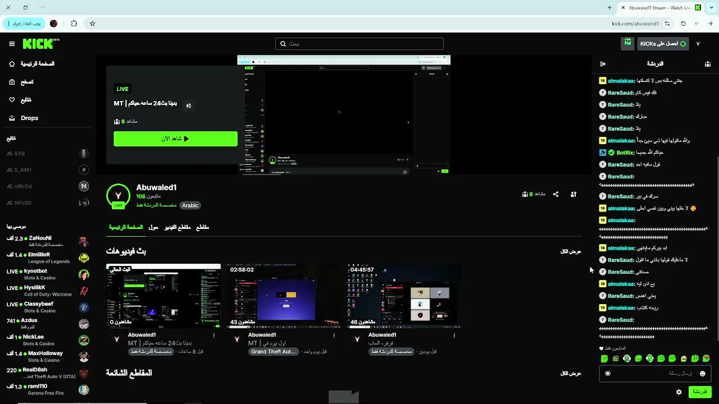
Task: Open the emoji picker smiley icon
Action: (x=702, y=374)
